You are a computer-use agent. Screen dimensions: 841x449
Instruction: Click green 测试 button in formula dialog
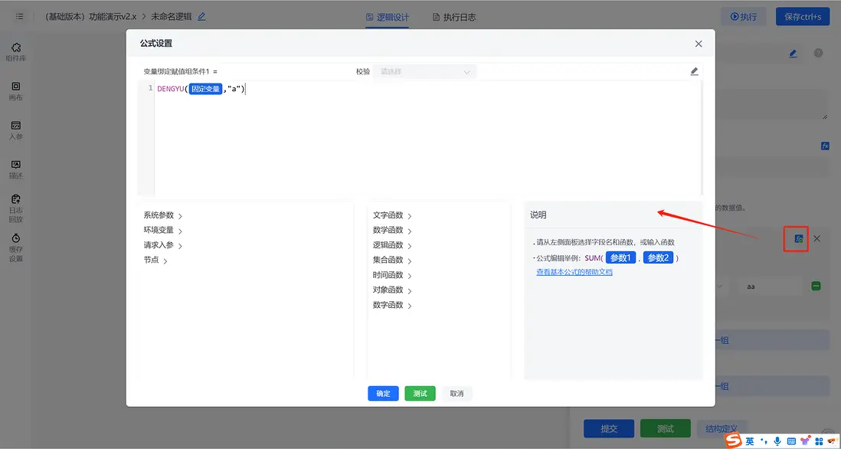420,393
